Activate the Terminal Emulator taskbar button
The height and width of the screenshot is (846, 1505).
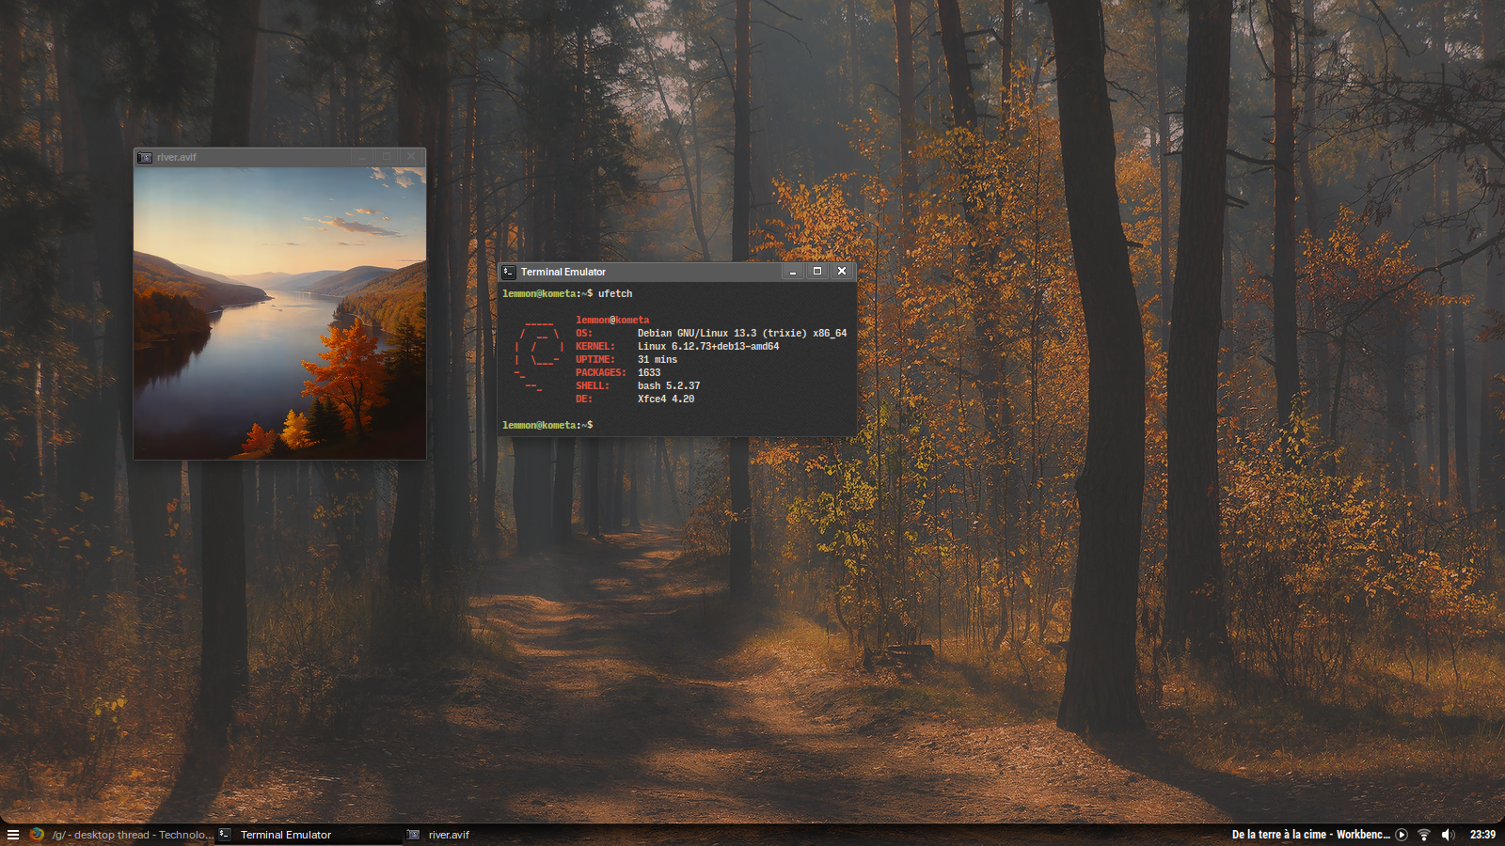click(309, 835)
